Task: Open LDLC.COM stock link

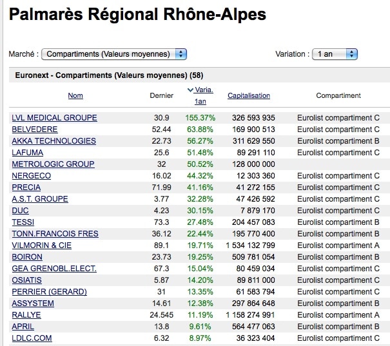Action: click(x=32, y=338)
